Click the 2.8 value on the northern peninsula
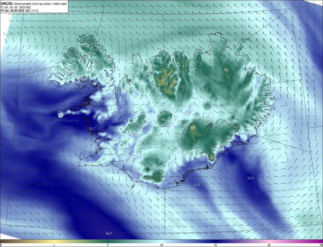The width and height of the screenshot is (323, 247). point(175,82)
